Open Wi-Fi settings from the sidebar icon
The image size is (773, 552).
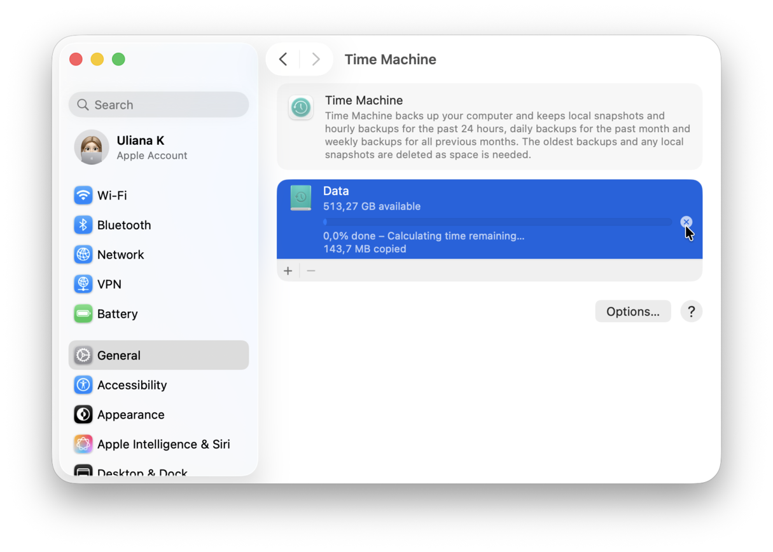point(83,195)
